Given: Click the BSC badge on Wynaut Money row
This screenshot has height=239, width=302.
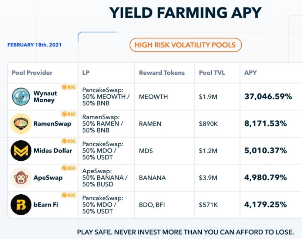Looking at the screenshot, I should coord(69,87).
